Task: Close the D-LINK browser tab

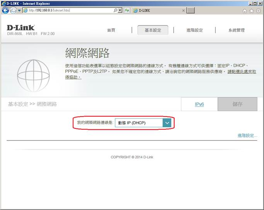Action: click(184, 10)
